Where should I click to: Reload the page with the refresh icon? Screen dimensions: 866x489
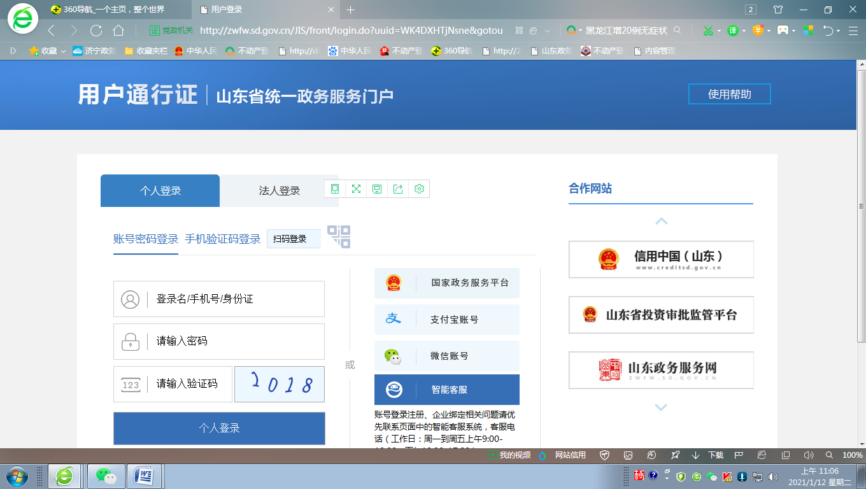pos(96,31)
